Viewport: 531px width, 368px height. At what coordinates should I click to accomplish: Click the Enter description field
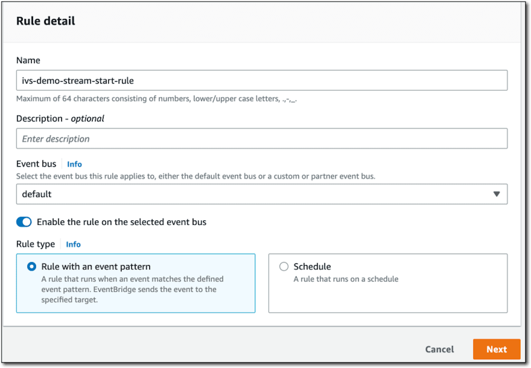(x=262, y=139)
